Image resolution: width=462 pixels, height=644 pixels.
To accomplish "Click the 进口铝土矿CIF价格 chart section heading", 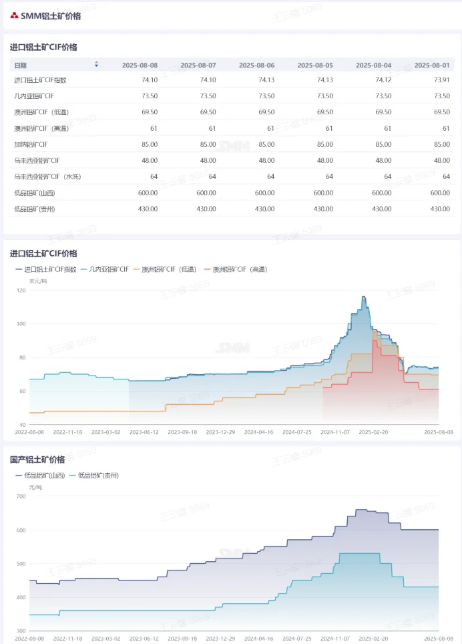I will [x=43, y=253].
